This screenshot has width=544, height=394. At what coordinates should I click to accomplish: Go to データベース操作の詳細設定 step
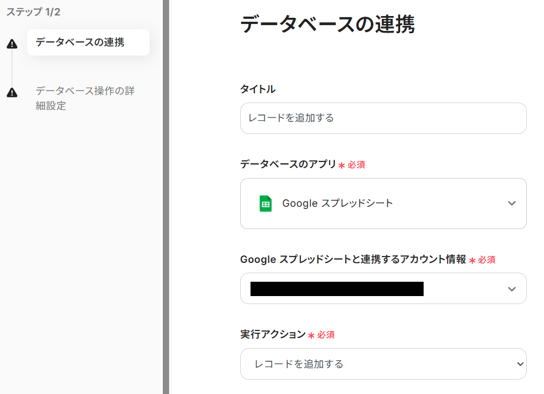click(x=85, y=98)
